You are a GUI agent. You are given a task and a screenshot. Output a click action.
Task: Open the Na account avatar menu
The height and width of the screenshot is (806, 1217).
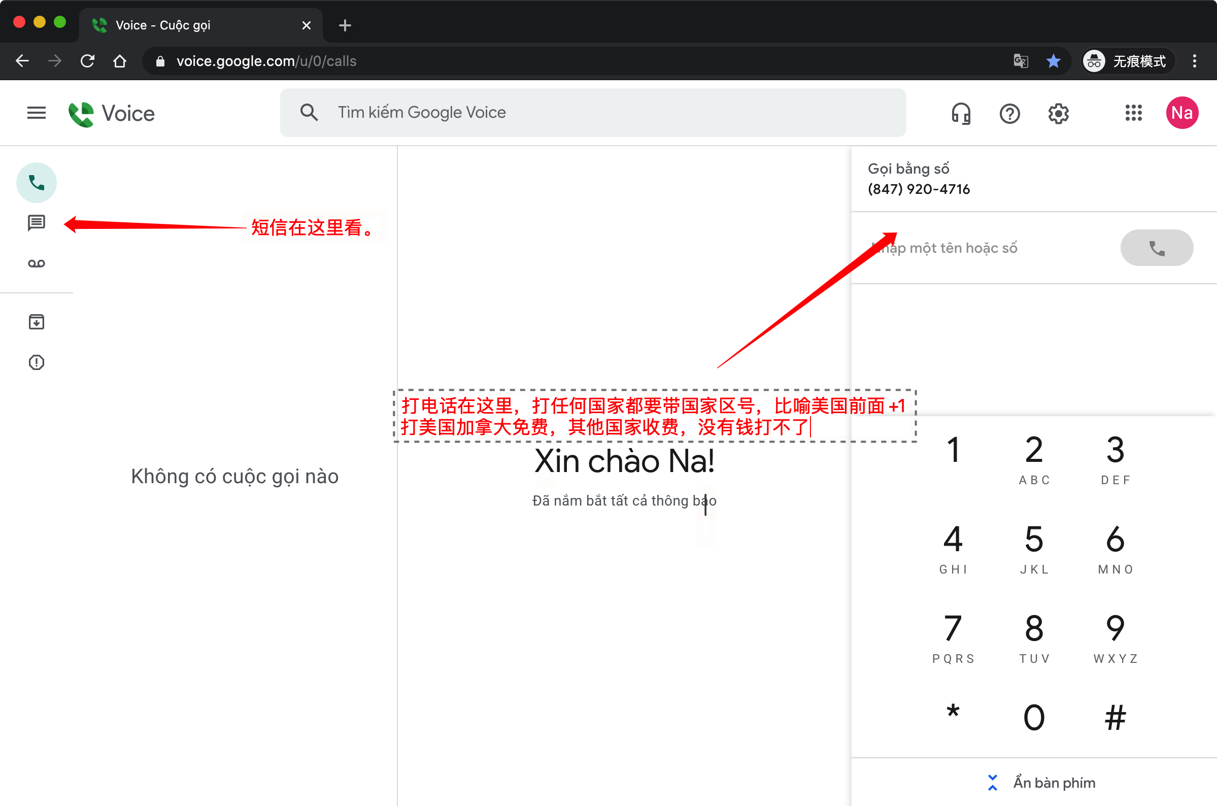coord(1181,113)
